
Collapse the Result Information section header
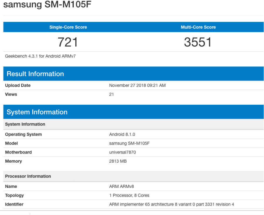click(35, 74)
